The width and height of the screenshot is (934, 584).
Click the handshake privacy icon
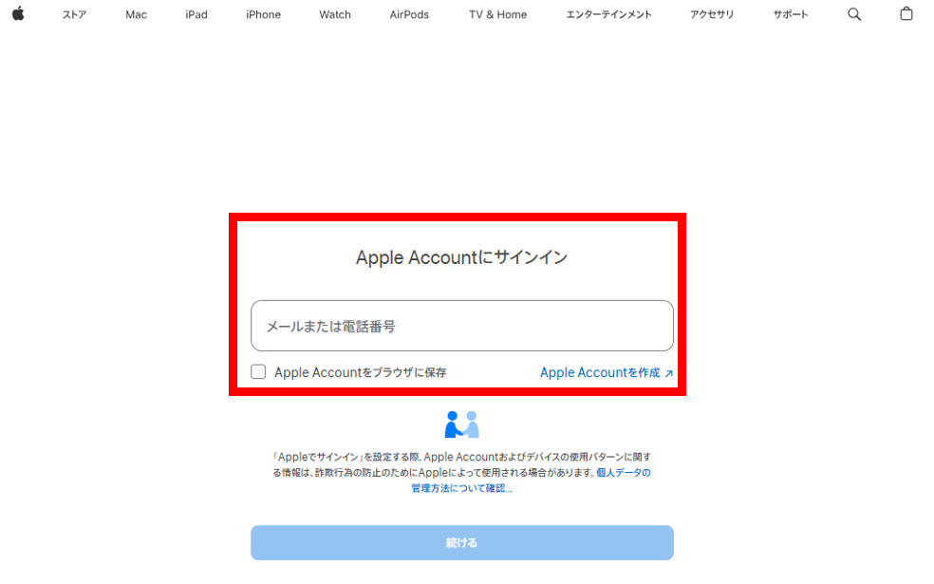point(461,424)
